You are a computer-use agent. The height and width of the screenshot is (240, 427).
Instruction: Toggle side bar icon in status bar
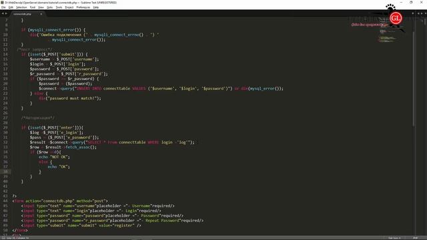(3, 238)
